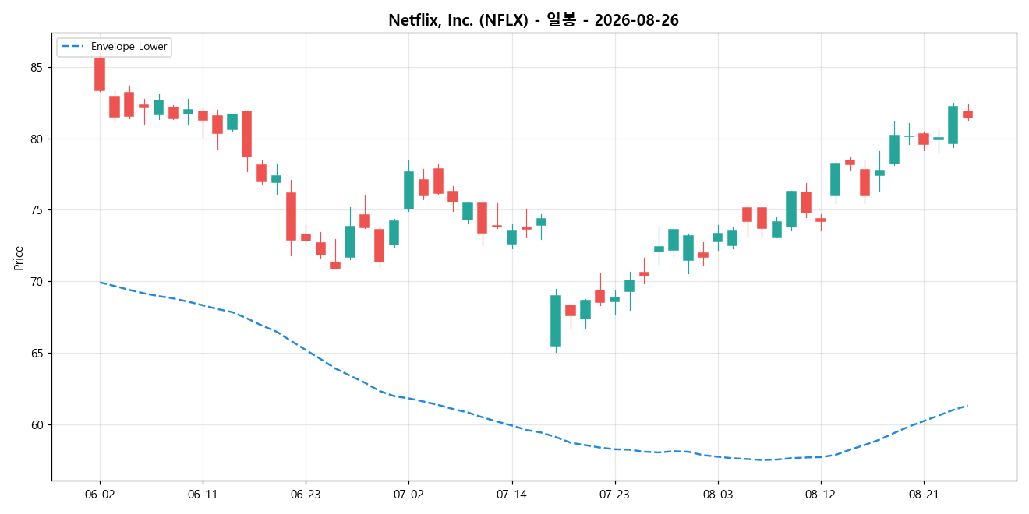This screenshot has height=514, width=1029.
Task: Select the 08-21 date tick label
Action: coord(924,495)
